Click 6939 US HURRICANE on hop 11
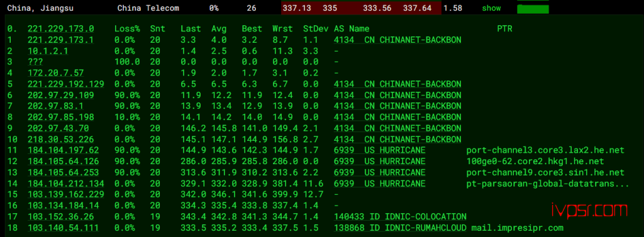The image size is (644, 237). pyautogui.click(x=379, y=150)
